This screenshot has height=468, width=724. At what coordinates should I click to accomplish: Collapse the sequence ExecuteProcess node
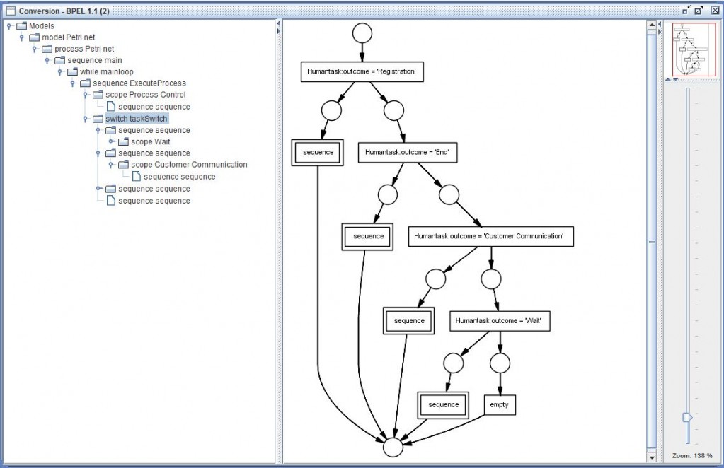coord(72,83)
